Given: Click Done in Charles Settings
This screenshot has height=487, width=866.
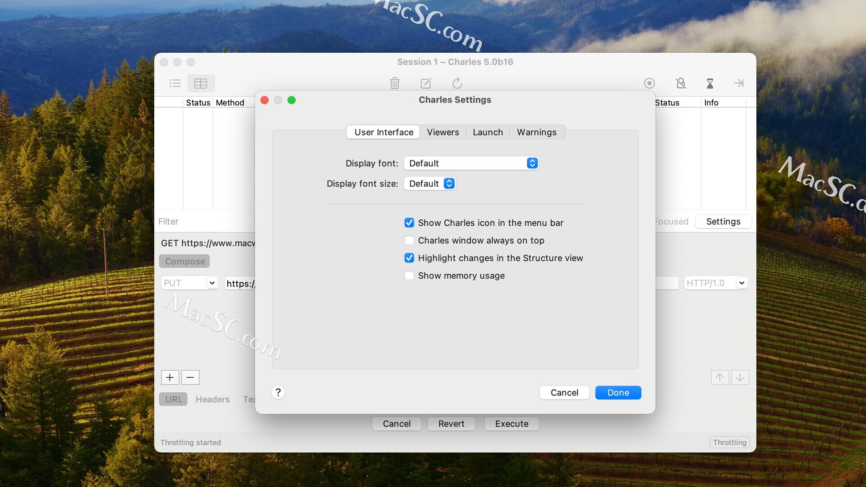Looking at the screenshot, I should pos(618,393).
